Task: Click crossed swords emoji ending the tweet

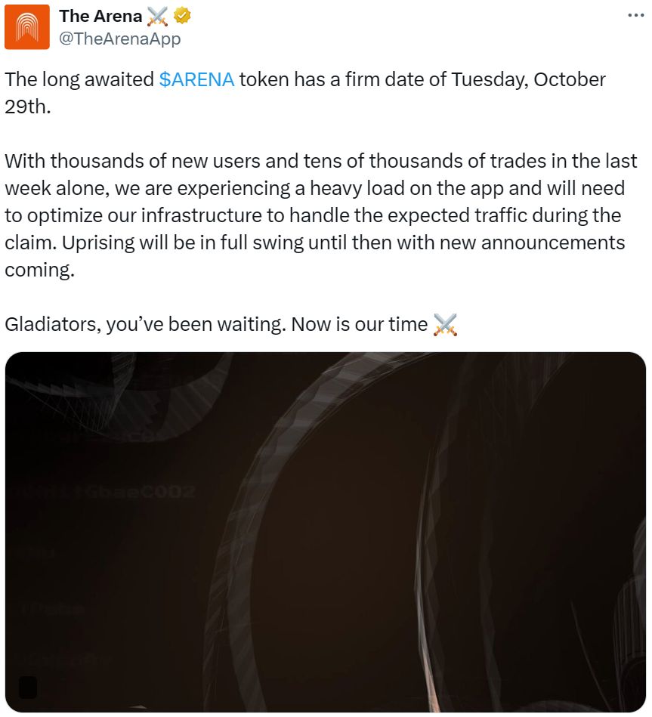Action: click(x=446, y=325)
